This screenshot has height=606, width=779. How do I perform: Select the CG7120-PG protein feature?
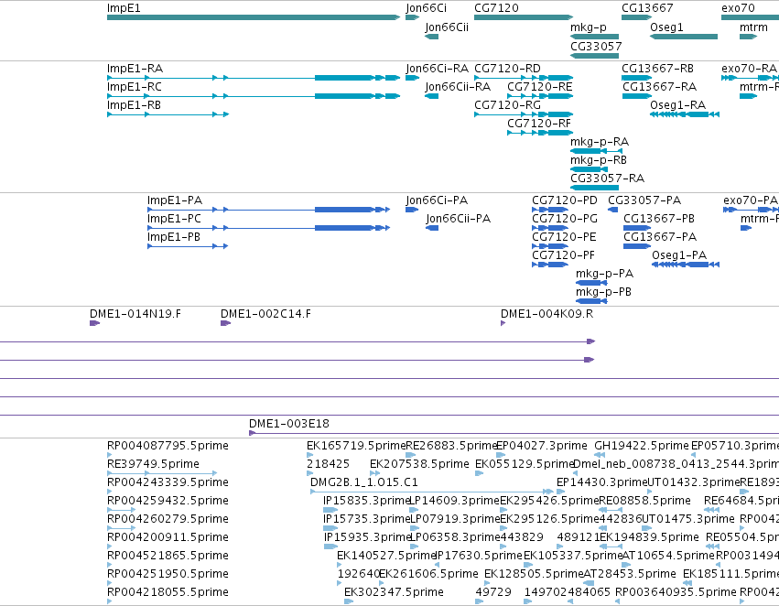550,228
